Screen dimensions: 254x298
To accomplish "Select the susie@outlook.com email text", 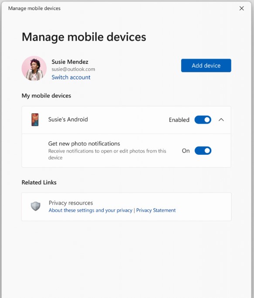I will click(x=73, y=69).
